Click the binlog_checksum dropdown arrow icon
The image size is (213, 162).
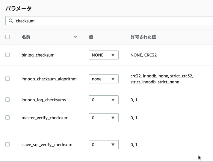tap(113, 55)
